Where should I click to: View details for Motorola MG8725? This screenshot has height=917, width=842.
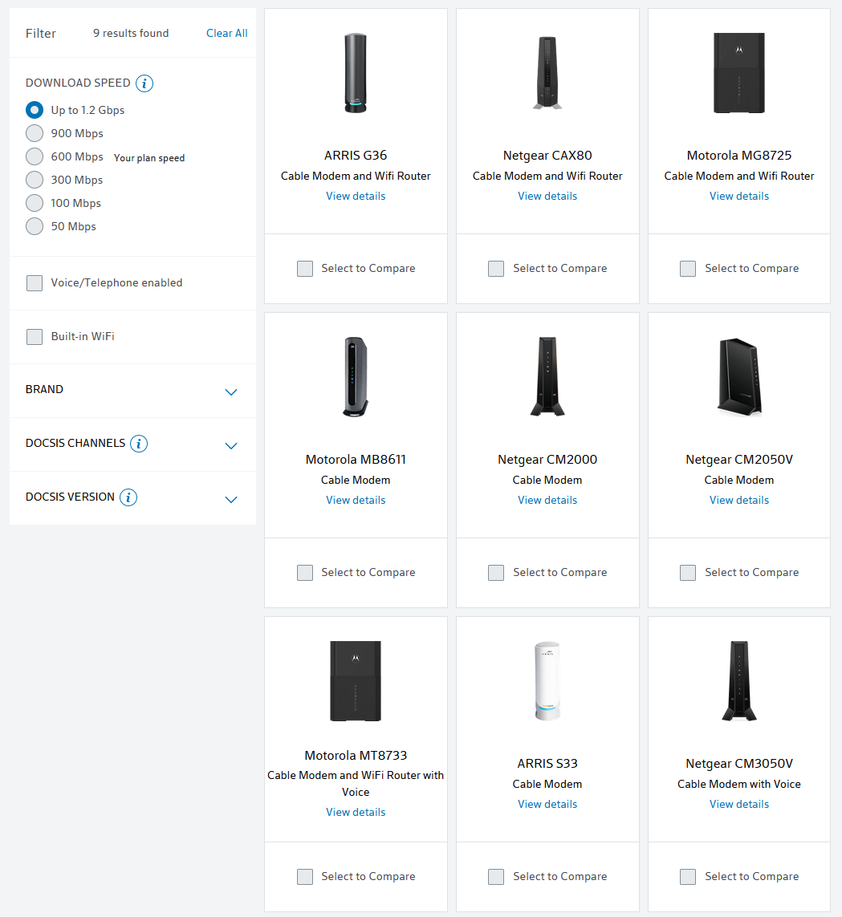[x=739, y=196]
